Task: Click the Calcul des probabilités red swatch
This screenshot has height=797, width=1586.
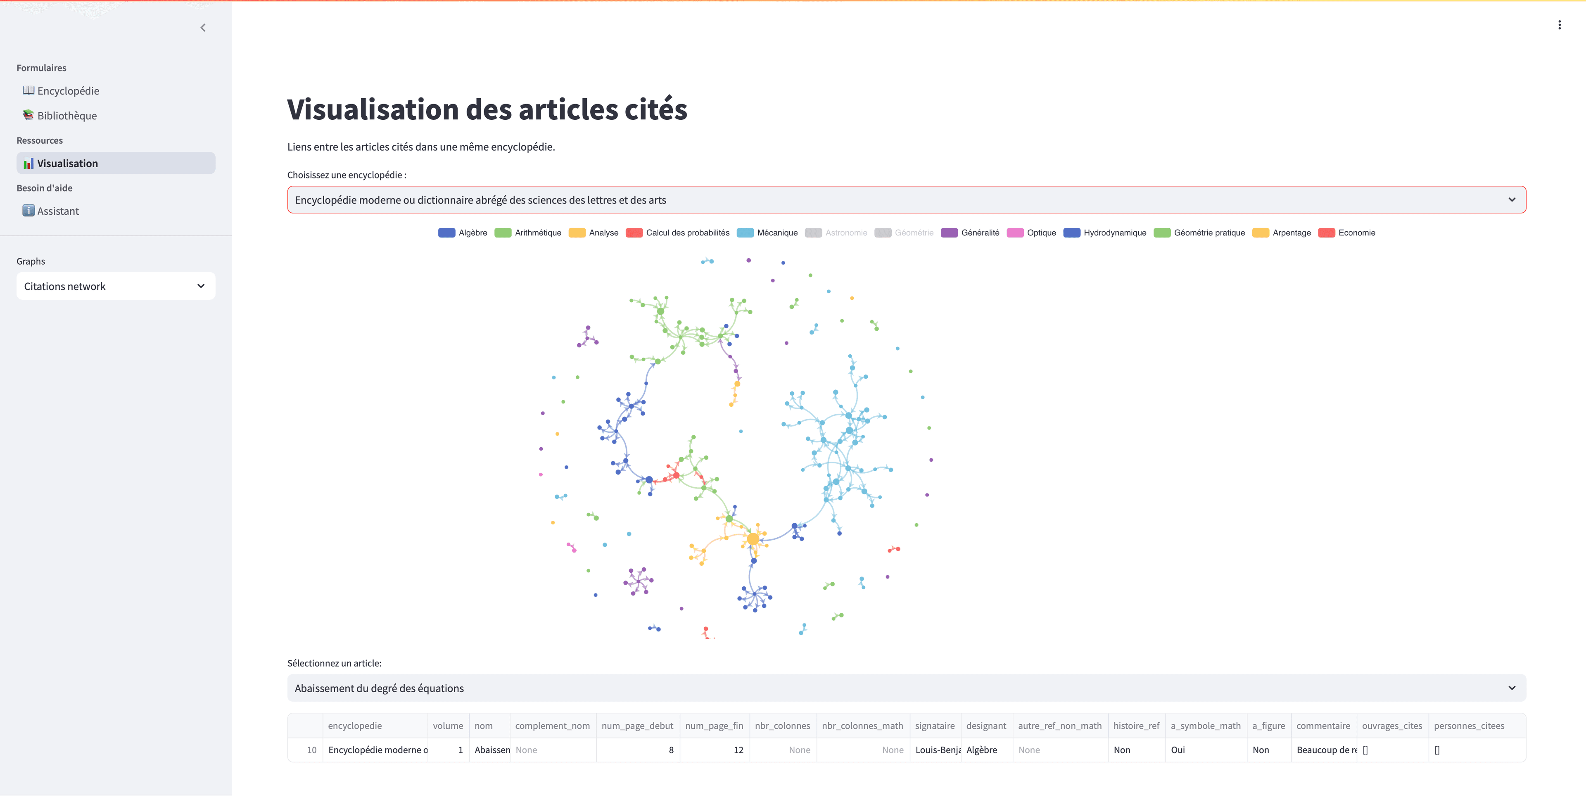Action: [x=634, y=232]
